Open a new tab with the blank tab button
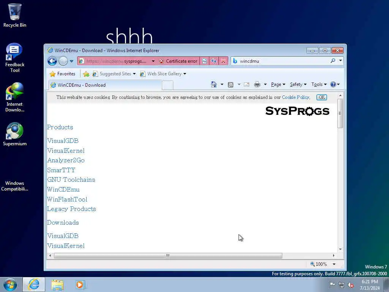Screen dimensions: 389x292 pyautogui.click(x=168, y=85)
